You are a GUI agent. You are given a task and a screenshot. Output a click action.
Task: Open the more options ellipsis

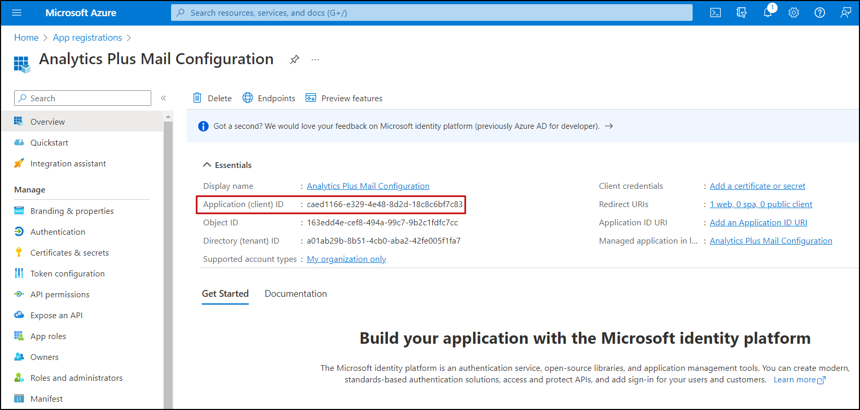click(x=315, y=59)
